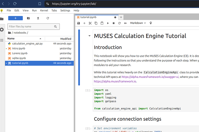Restart kernel and run all cells
The width and height of the screenshot is (199, 132).
(125, 23)
